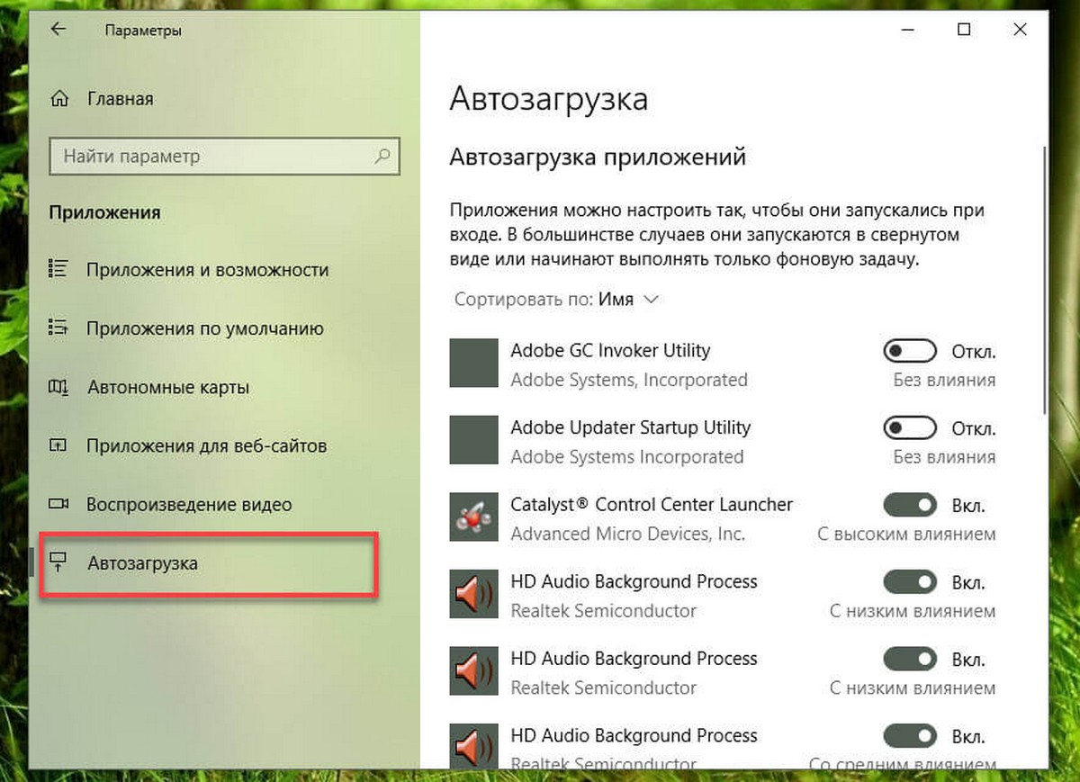Maximize the Параметры window
Screen dimensions: 1080x782
click(964, 30)
